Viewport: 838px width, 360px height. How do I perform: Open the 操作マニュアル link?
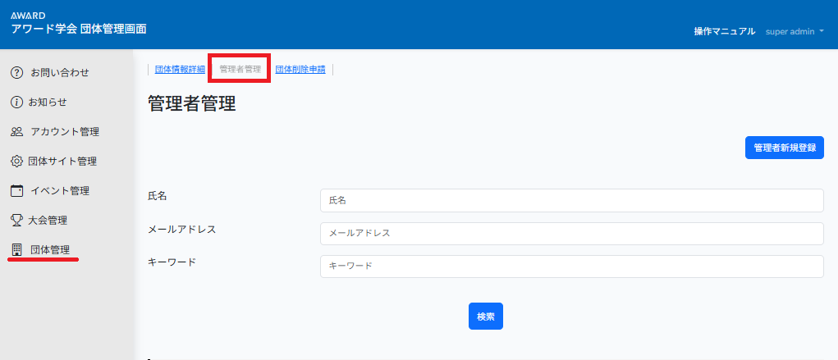724,31
